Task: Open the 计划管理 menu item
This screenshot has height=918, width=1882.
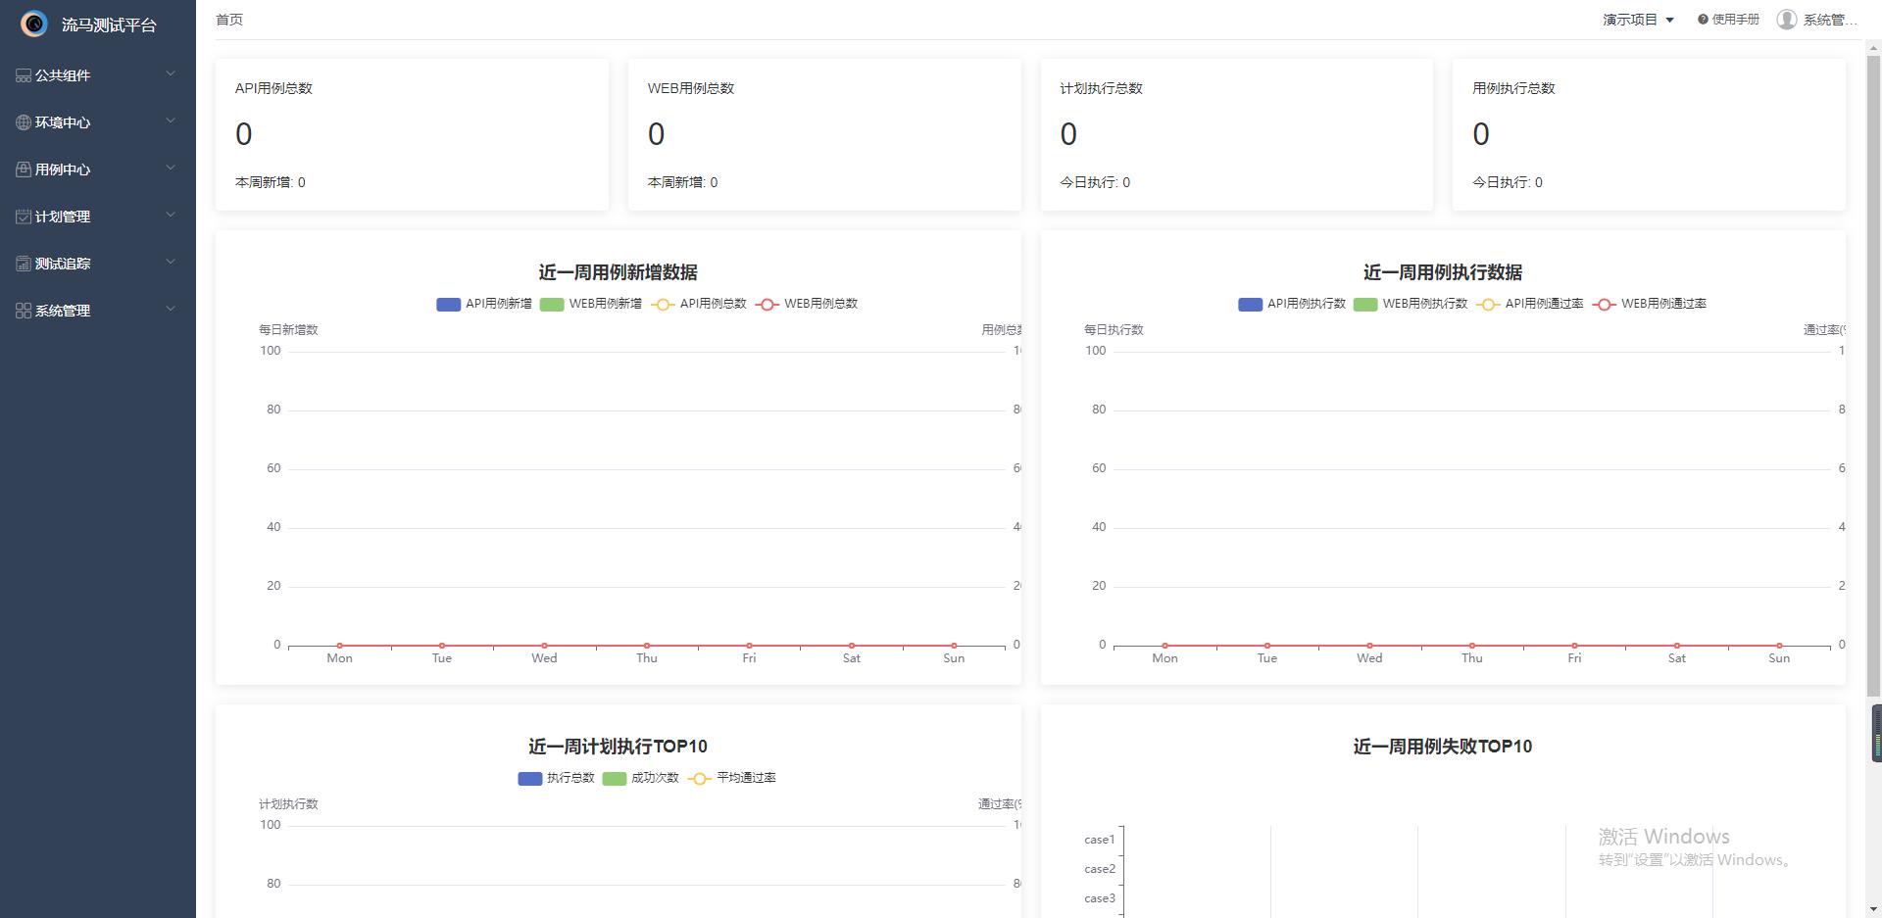Action: (x=98, y=217)
